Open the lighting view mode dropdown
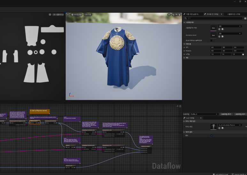 point(76,15)
